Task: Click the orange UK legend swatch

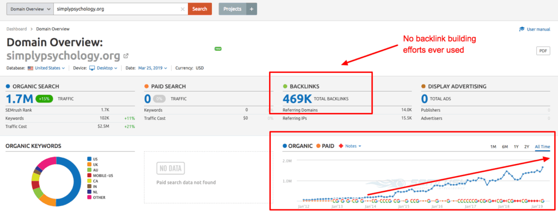Action: 89,165
